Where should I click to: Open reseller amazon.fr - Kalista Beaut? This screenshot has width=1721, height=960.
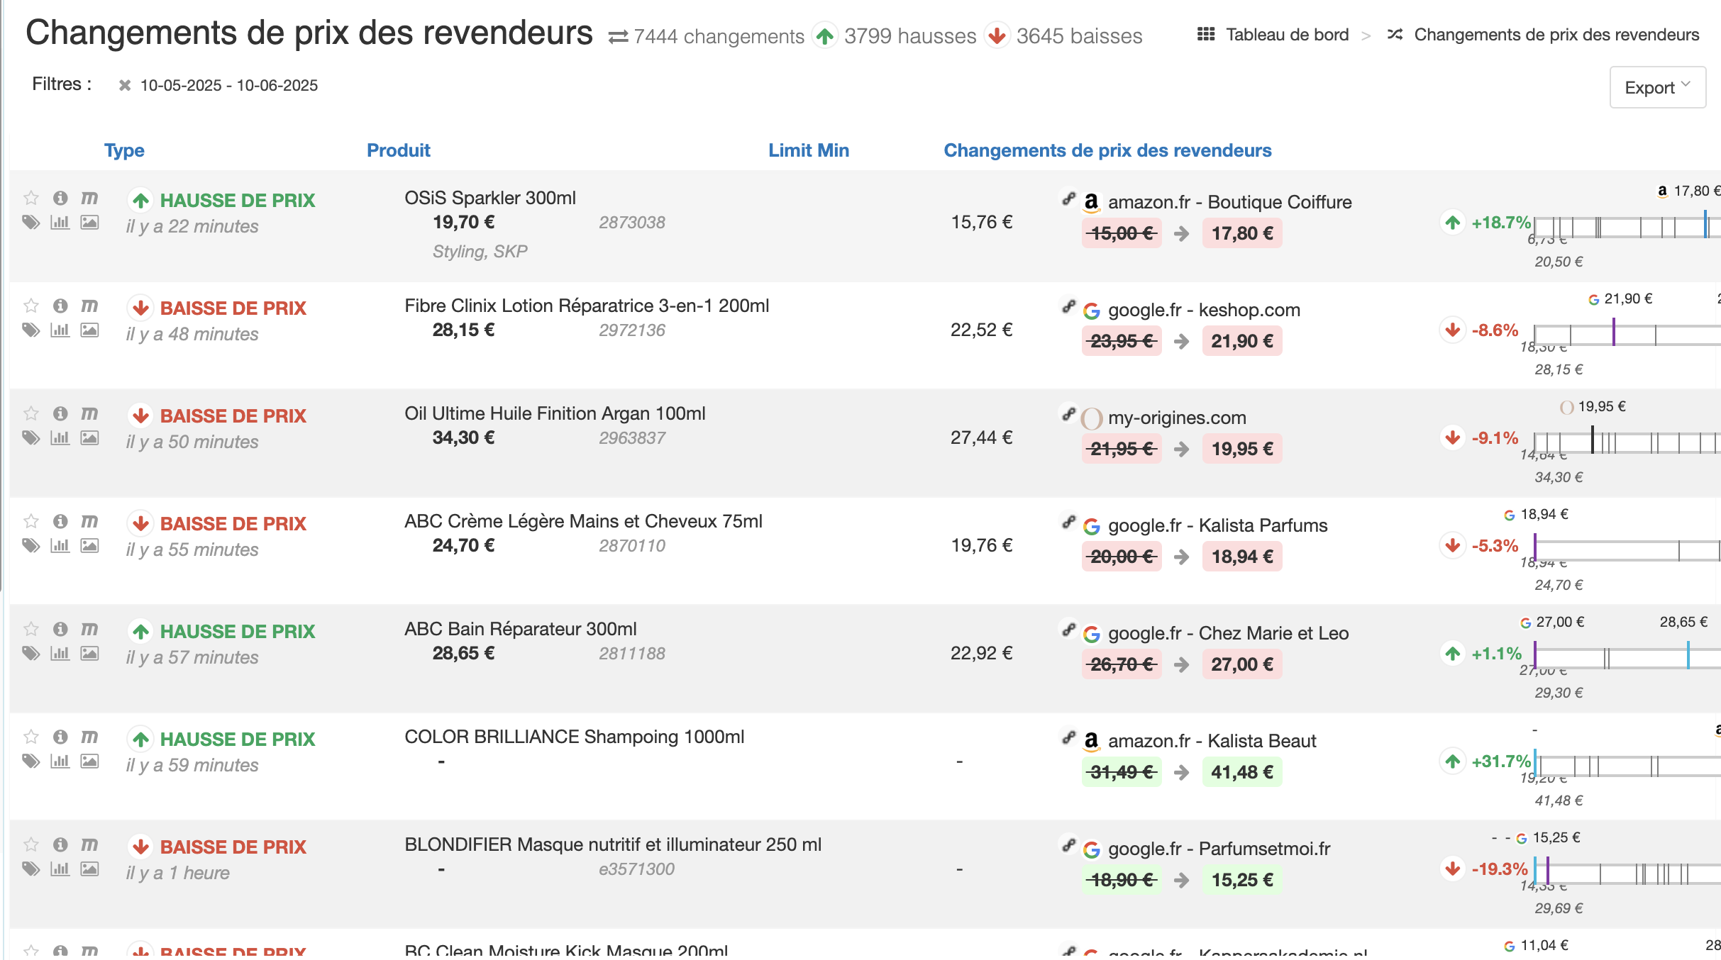[1212, 741]
